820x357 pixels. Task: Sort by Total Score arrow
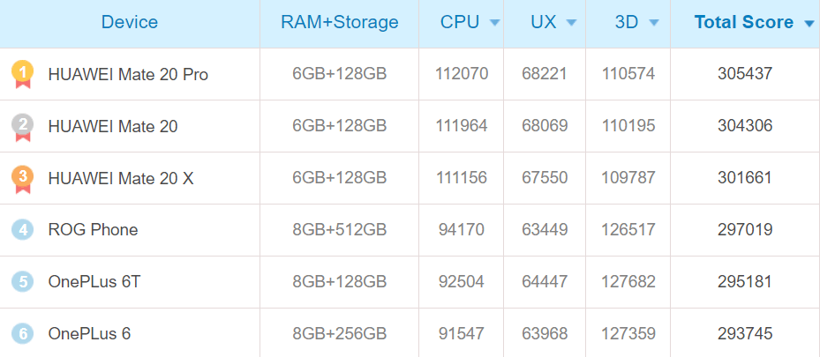[809, 24]
